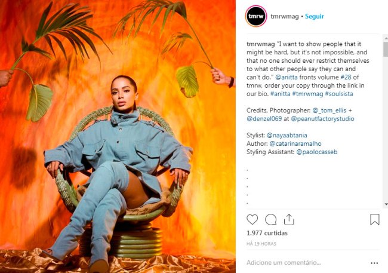
Task: Open the tmrw profile picture avatar
Action: 256,16
